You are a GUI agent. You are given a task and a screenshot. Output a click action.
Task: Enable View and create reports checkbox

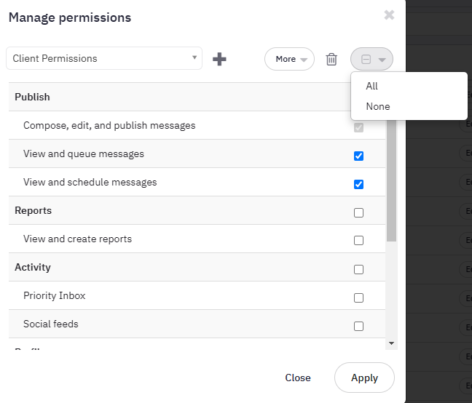pyautogui.click(x=358, y=241)
